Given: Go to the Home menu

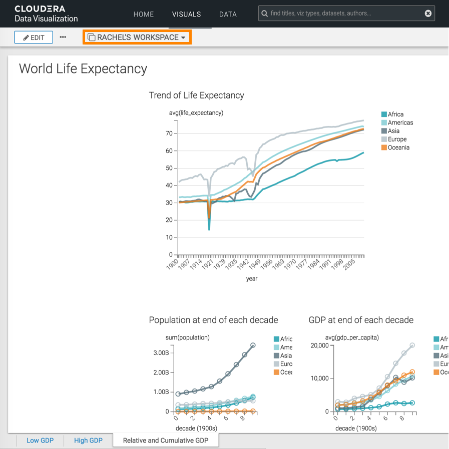Looking at the screenshot, I should pos(144,14).
